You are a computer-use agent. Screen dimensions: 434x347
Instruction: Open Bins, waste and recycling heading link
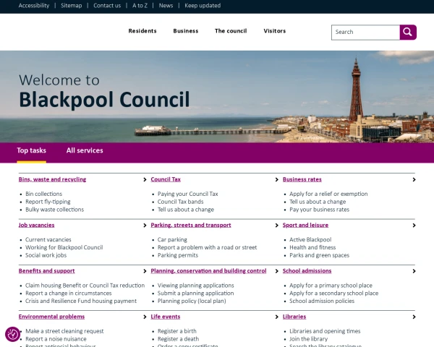(52, 179)
